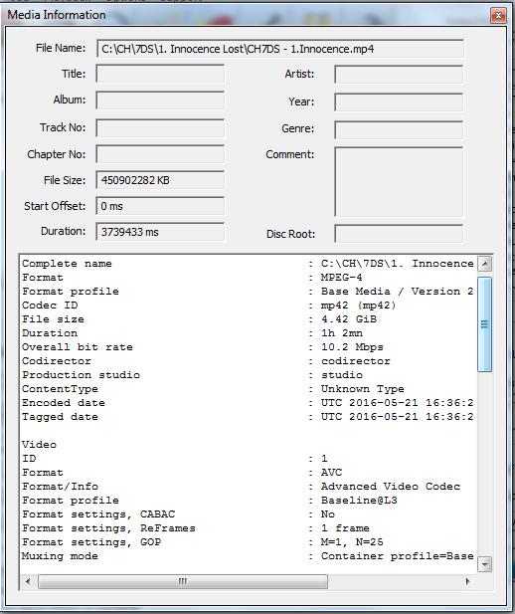Click the scroll up arrow in details pane
The width and height of the screenshot is (515, 614).
[x=485, y=264]
